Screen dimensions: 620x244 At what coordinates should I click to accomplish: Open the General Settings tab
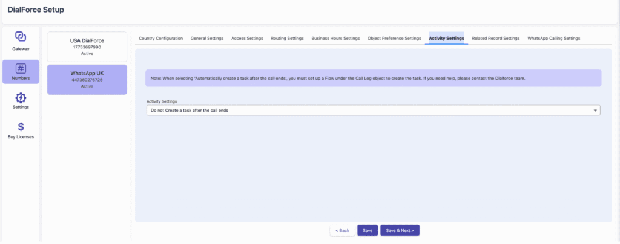tap(207, 39)
